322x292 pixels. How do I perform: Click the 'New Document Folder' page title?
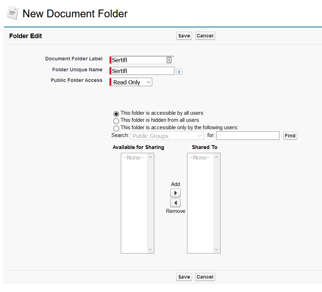[75, 13]
